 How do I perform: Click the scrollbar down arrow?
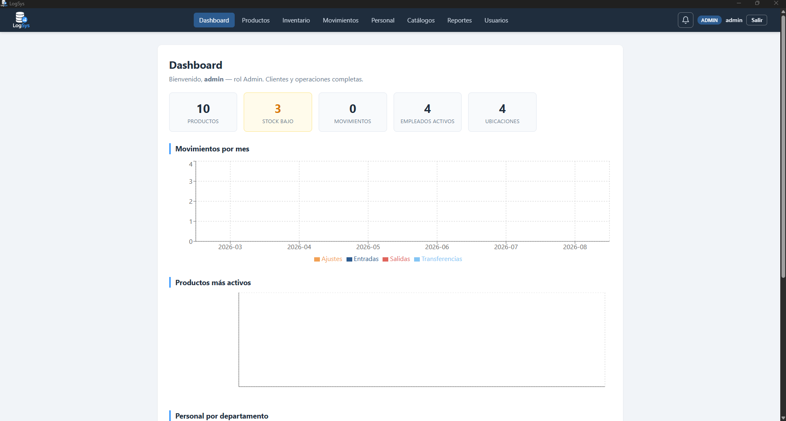783,418
